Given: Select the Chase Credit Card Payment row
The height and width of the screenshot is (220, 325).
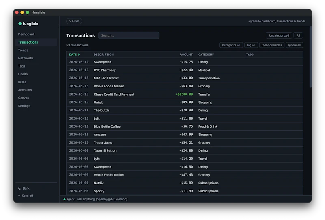Looking at the screenshot, I should 184,94.
